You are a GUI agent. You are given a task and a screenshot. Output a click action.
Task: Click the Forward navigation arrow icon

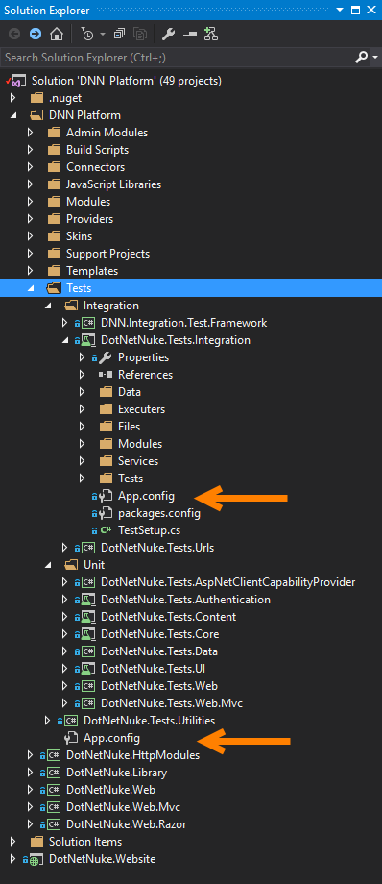point(35,35)
